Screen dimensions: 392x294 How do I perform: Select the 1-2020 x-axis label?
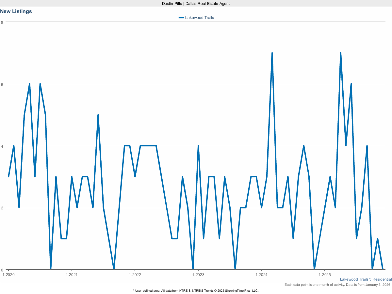pos(8,274)
